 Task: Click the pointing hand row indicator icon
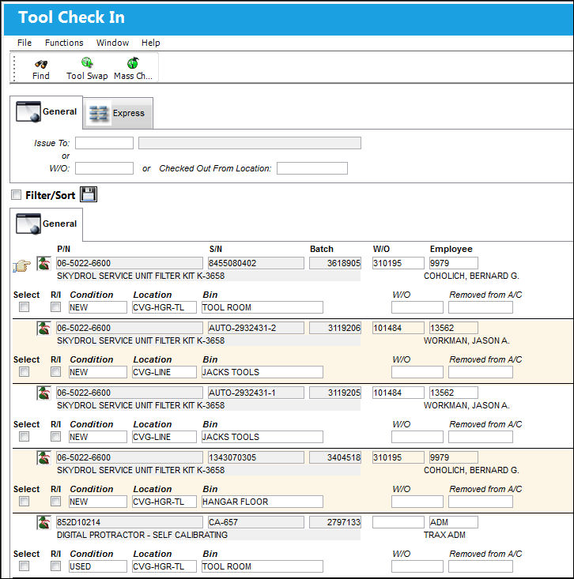pos(21,265)
